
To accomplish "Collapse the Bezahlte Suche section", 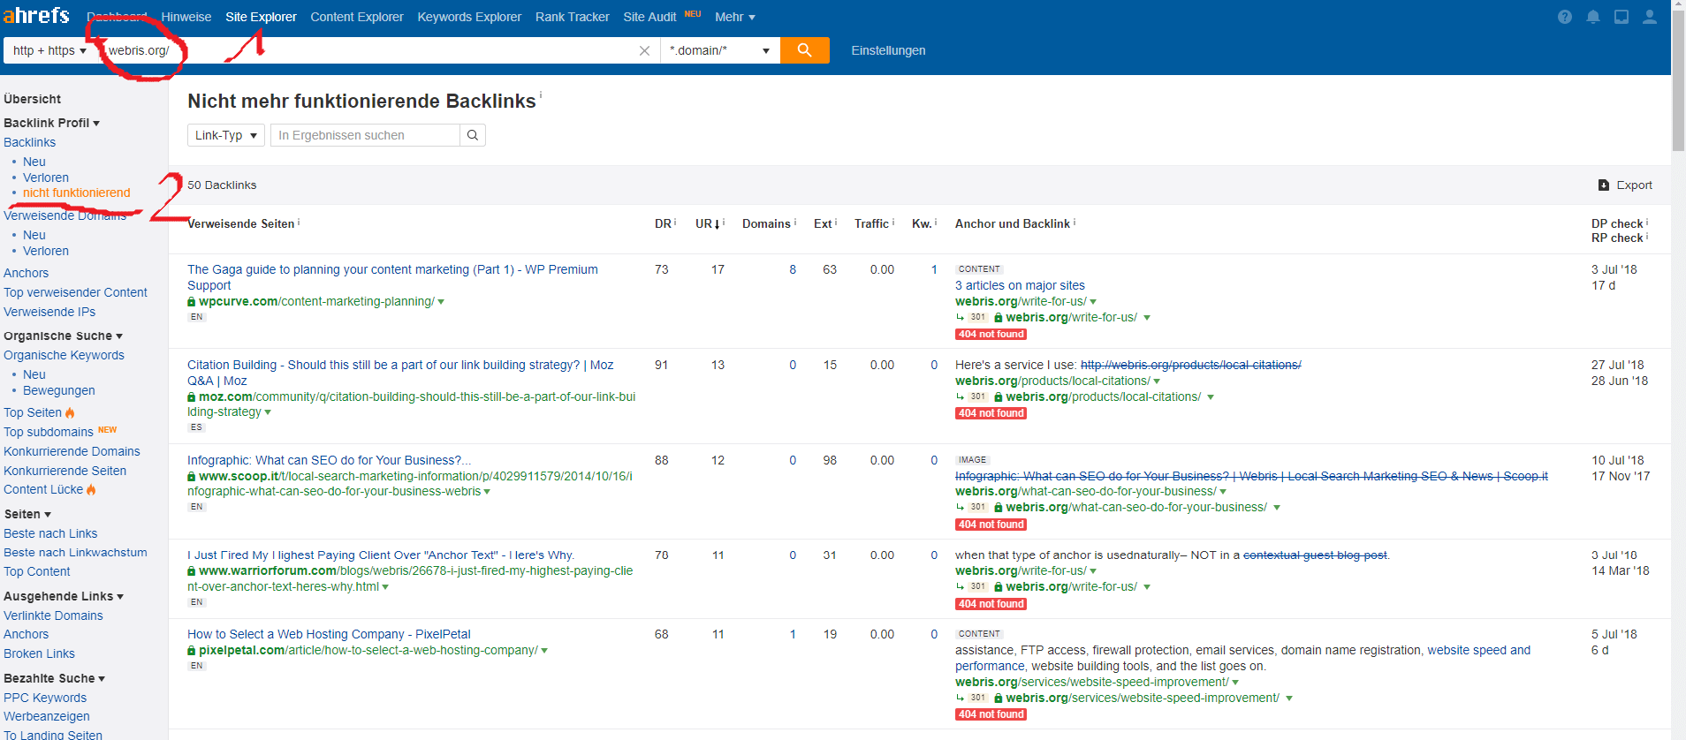I will point(54,678).
